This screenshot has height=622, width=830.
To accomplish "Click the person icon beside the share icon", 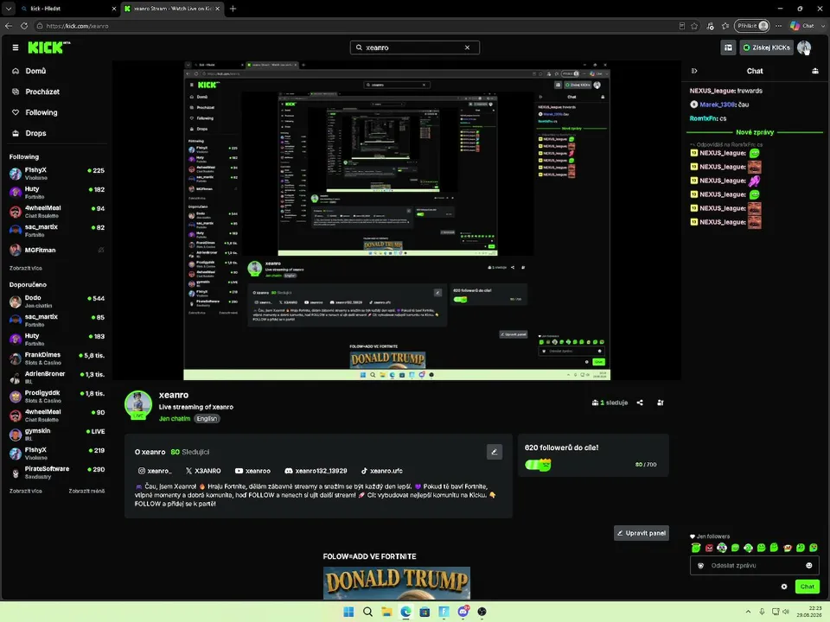I will [660, 403].
